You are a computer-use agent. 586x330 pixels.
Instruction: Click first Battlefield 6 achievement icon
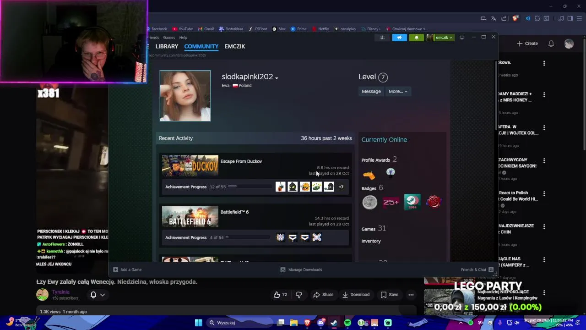point(280,237)
